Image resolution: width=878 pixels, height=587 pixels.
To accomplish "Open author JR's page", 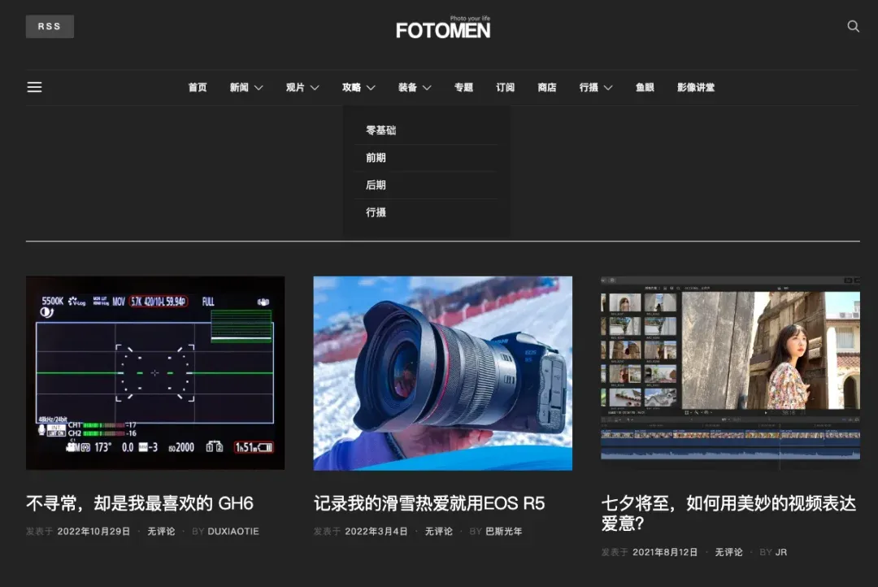I will click(781, 552).
